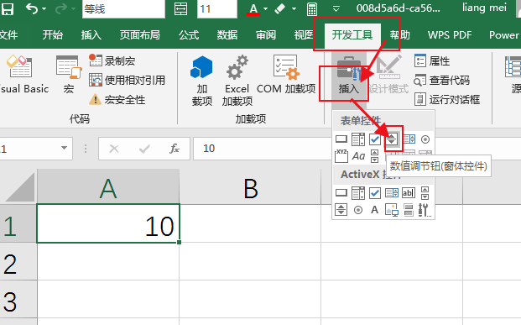Click 运行对话框
The height and width of the screenshot is (325, 521).
coord(447,99)
